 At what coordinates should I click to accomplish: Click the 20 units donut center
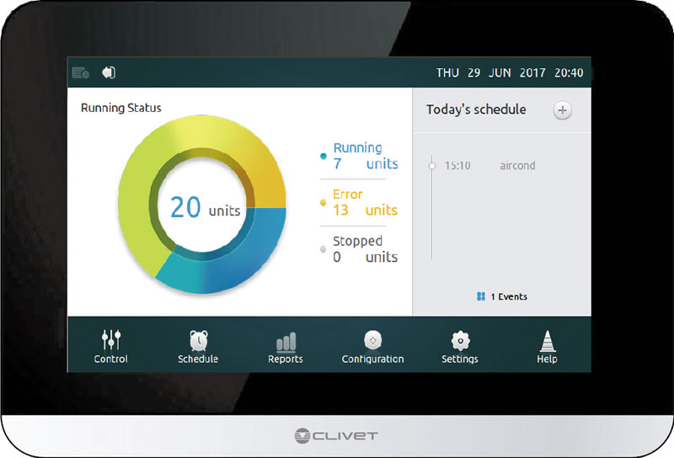point(205,207)
